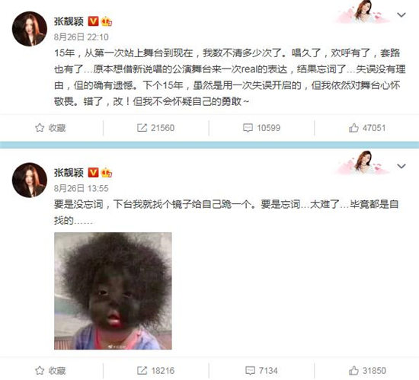Like the first post with 47051 likes
Screen dimensions: 419x380
click(367, 128)
